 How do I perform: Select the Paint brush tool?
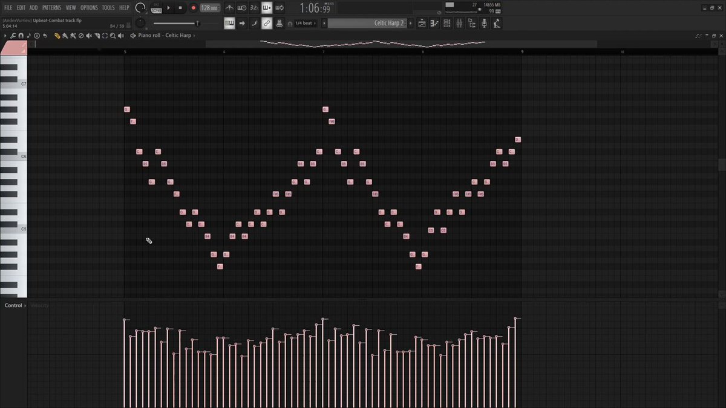[65, 36]
